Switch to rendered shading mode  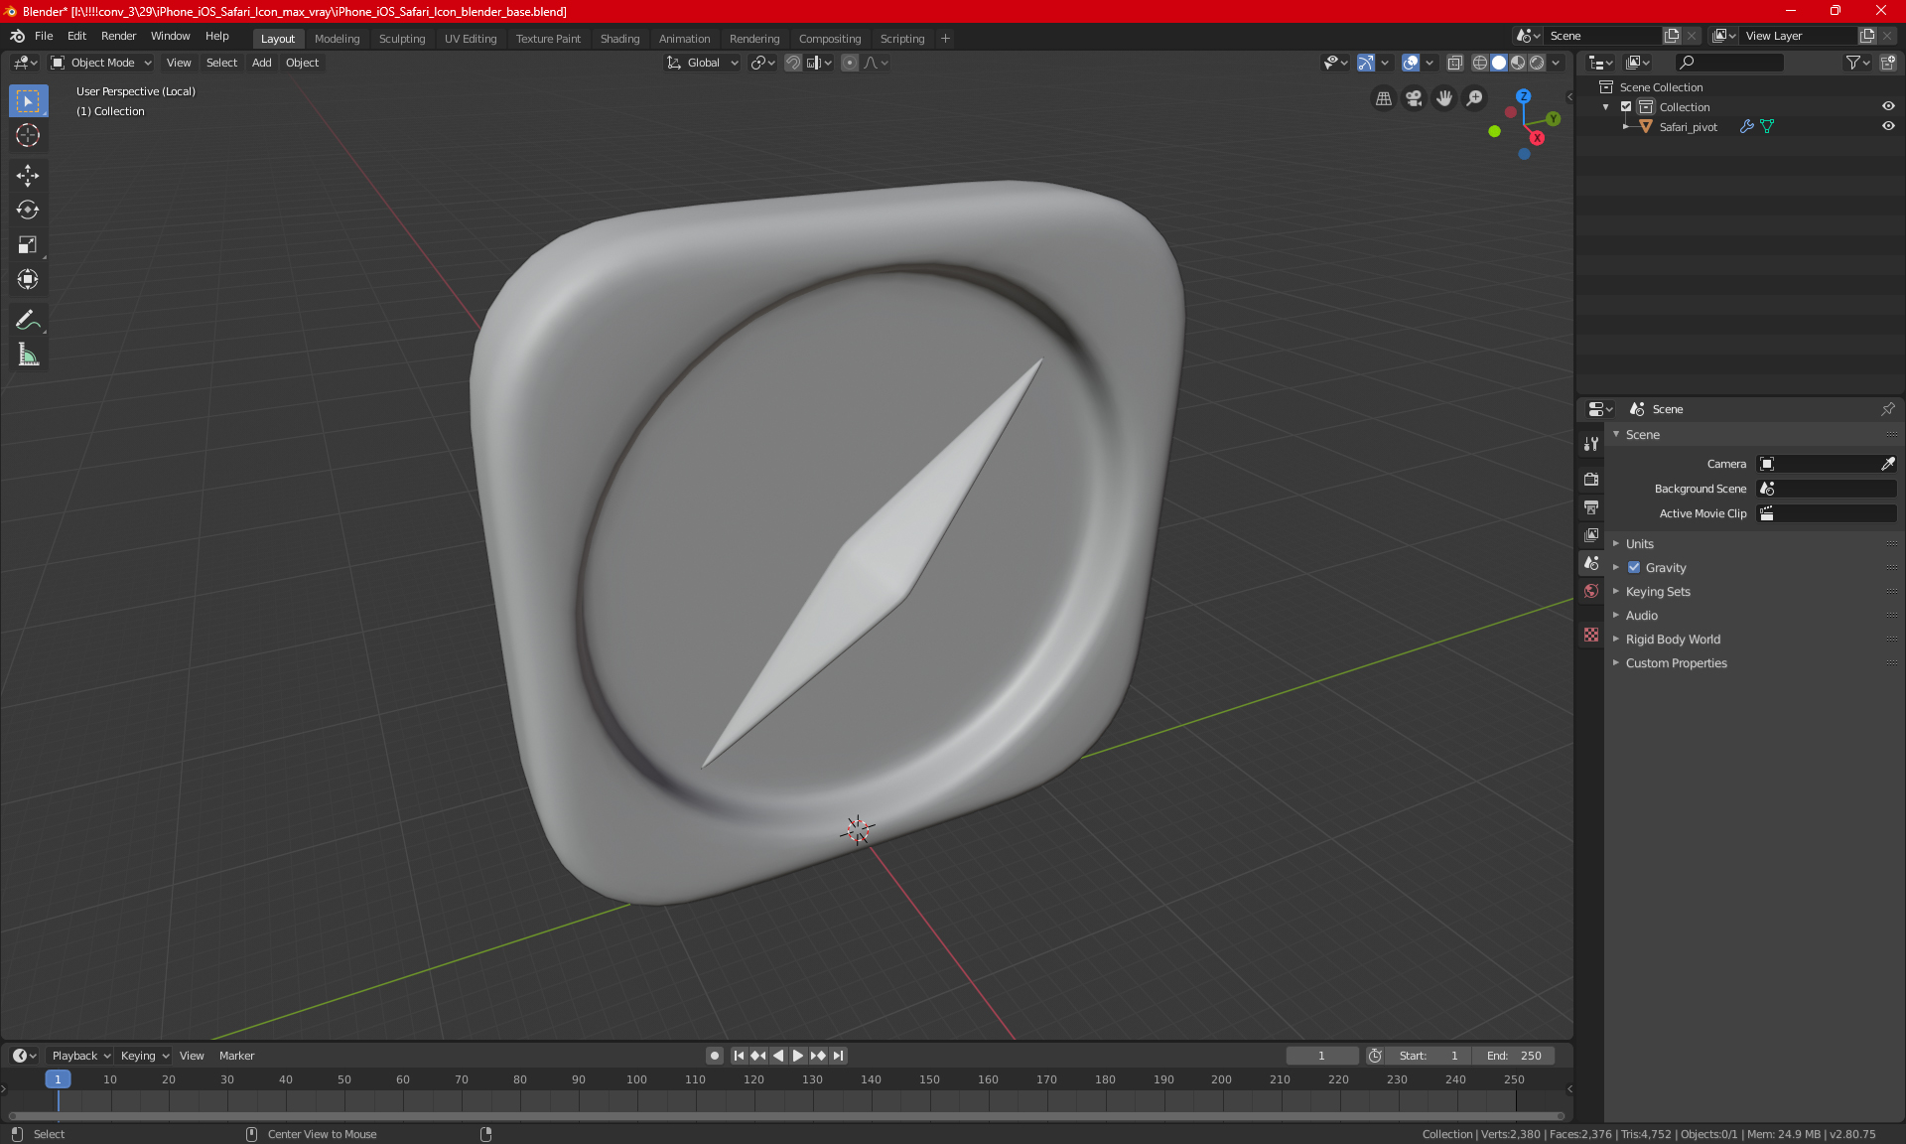(1537, 63)
